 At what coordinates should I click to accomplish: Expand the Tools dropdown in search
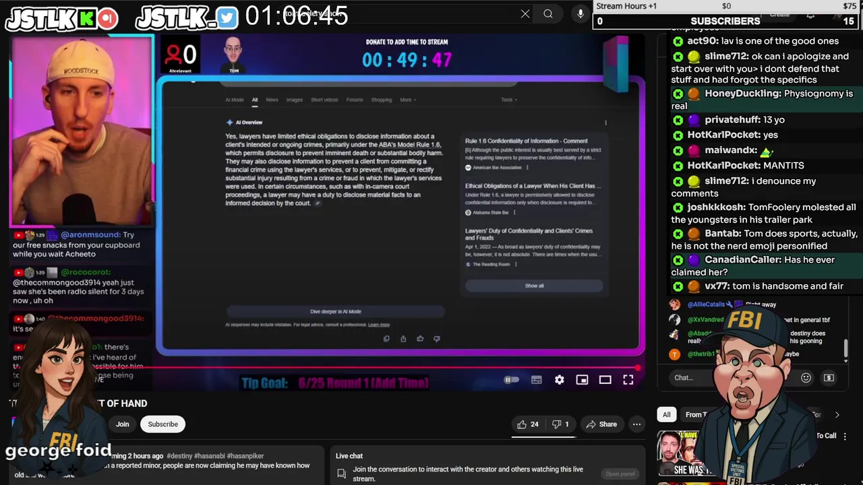pos(508,100)
